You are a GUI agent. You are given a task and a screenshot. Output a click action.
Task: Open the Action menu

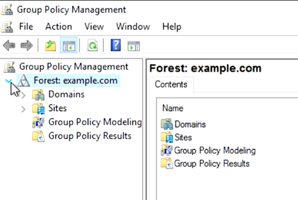pyautogui.click(x=58, y=26)
